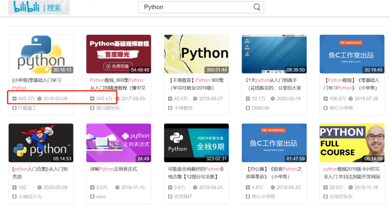Visit uploader 鱼C-小甲鱼 under the 01:47:59 video

coord(263,197)
